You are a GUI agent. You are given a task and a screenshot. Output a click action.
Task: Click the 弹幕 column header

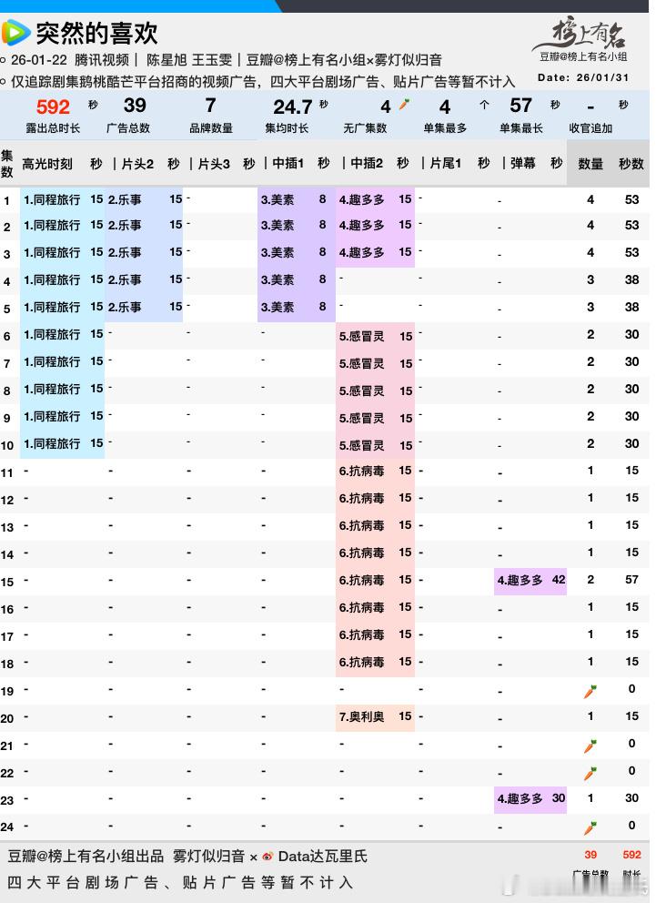(522, 164)
